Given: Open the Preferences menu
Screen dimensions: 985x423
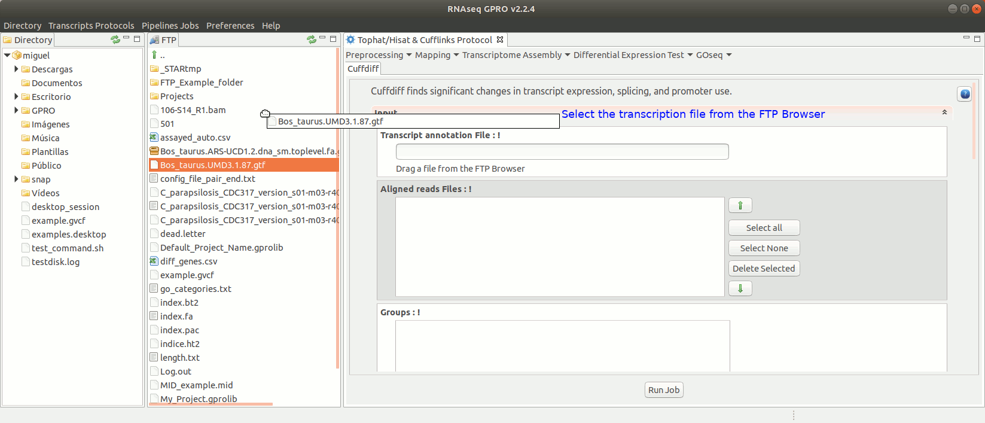Looking at the screenshot, I should (x=230, y=26).
